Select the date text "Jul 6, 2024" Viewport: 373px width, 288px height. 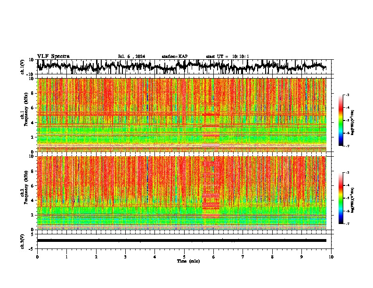coord(131,56)
